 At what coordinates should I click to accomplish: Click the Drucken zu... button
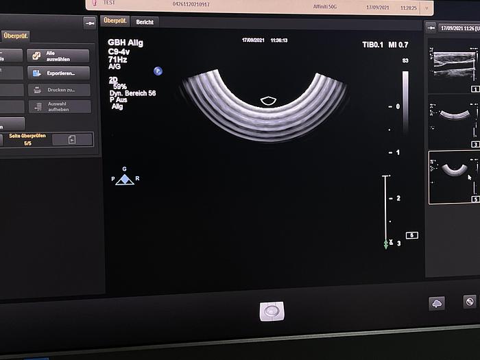point(60,90)
